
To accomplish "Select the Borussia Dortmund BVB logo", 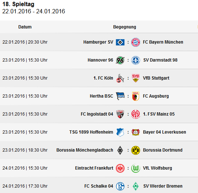I will pyautogui.click(x=135, y=151).
